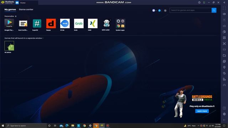Screen dimensions: 228x128
Task: Open the Windows Start menu
Action: (3, 126)
